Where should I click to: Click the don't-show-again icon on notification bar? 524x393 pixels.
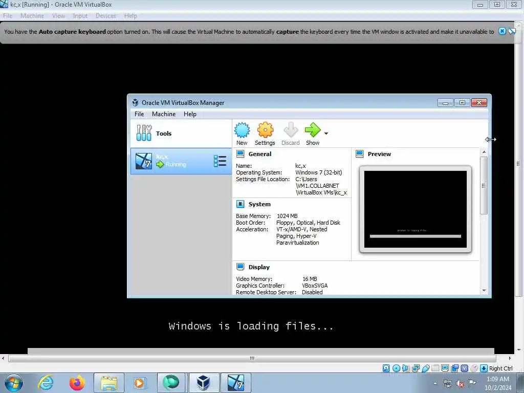click(x=512, y=31)
